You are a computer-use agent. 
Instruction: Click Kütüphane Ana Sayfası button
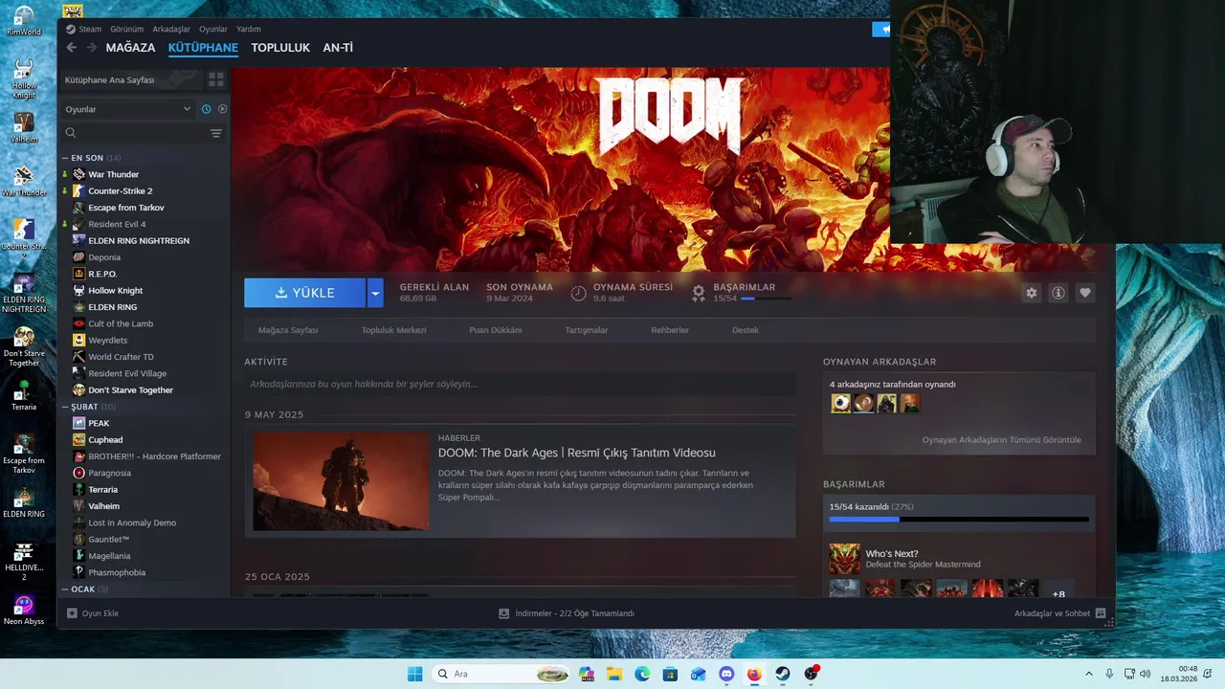coord(131,79)
